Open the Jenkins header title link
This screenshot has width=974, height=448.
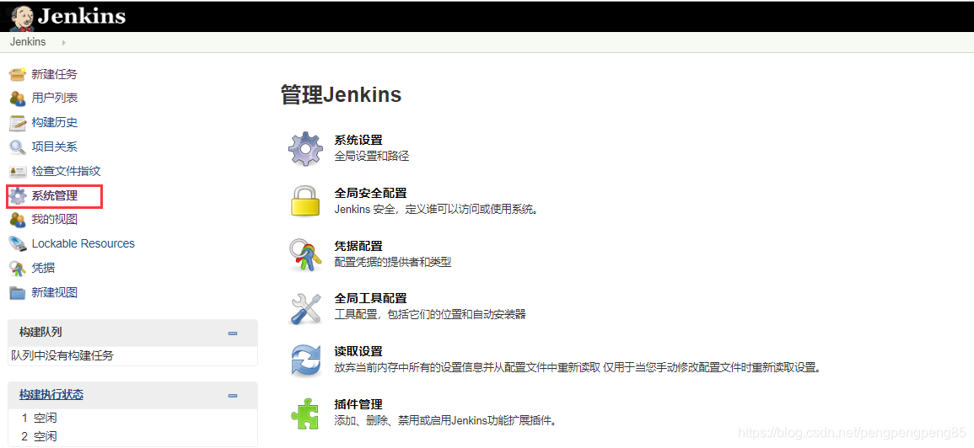click(81, 16)
